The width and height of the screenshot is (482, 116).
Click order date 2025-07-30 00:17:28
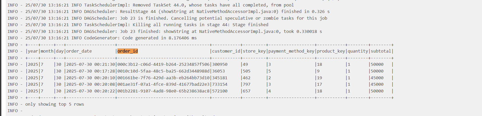[x=90, y=71]
